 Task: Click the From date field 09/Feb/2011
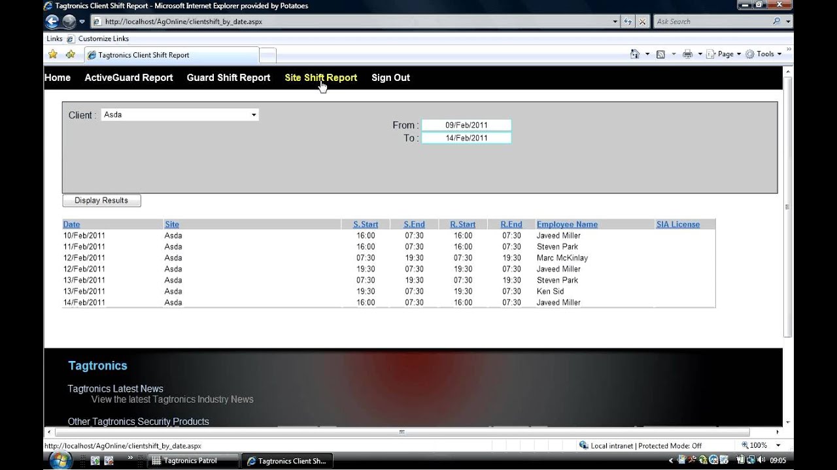(466, 125)
